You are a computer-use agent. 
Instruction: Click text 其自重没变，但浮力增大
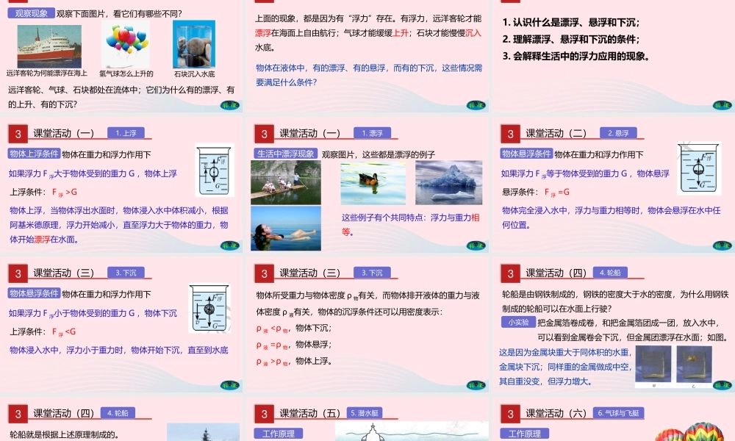point(545,381)
